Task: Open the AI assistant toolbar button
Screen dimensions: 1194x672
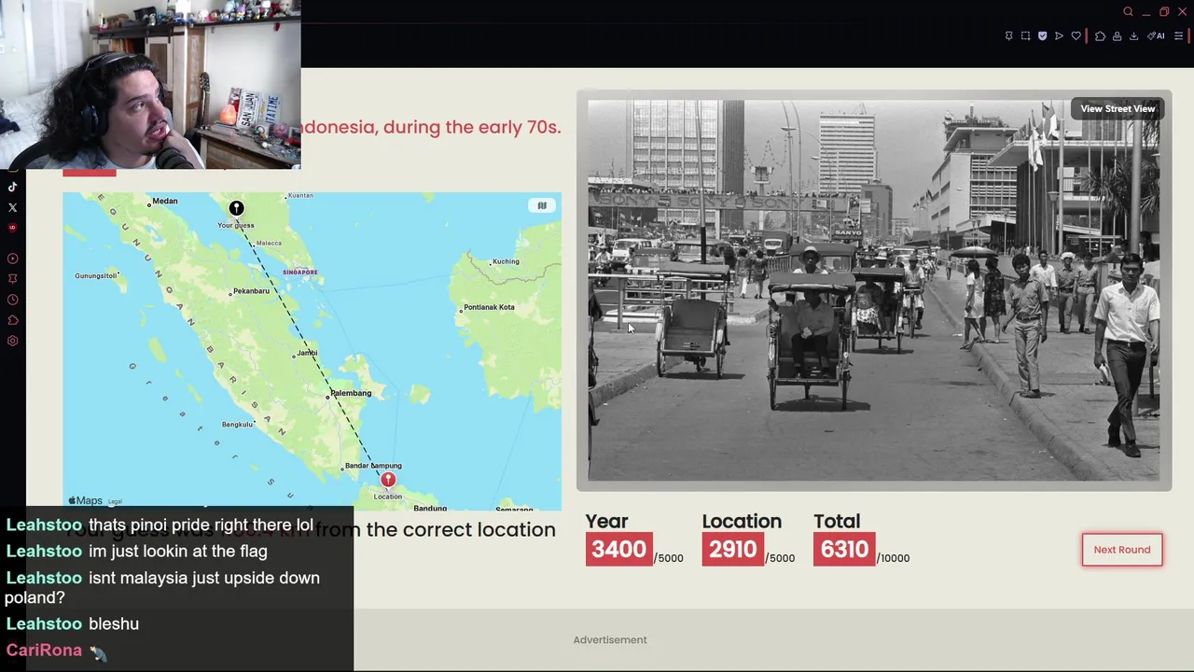Action: pos(1156,36)
